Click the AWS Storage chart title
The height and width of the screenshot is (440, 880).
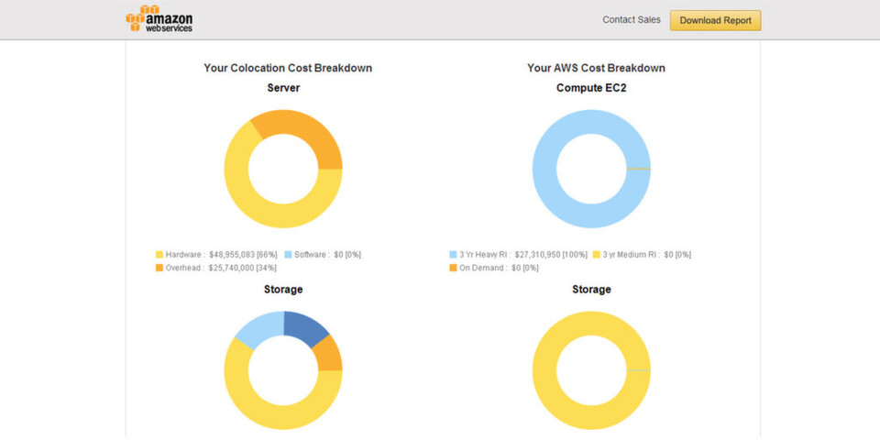tap(591, 290)
